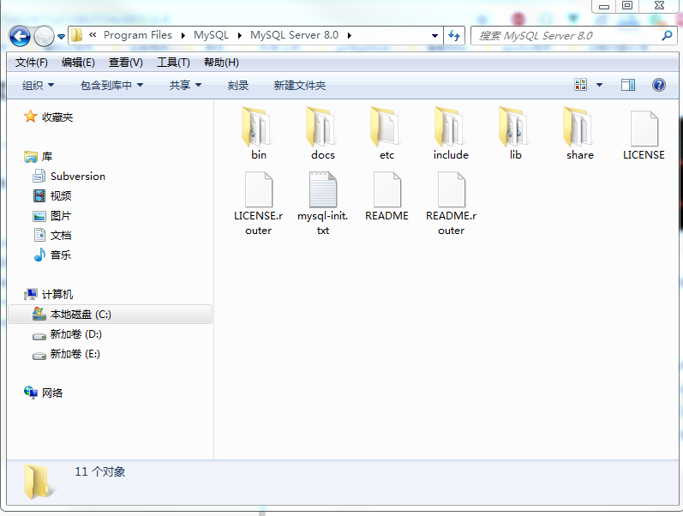Select the bin folder icon
Image resolution: width=683 pixels, height=516 pixels.
(257, 127)
